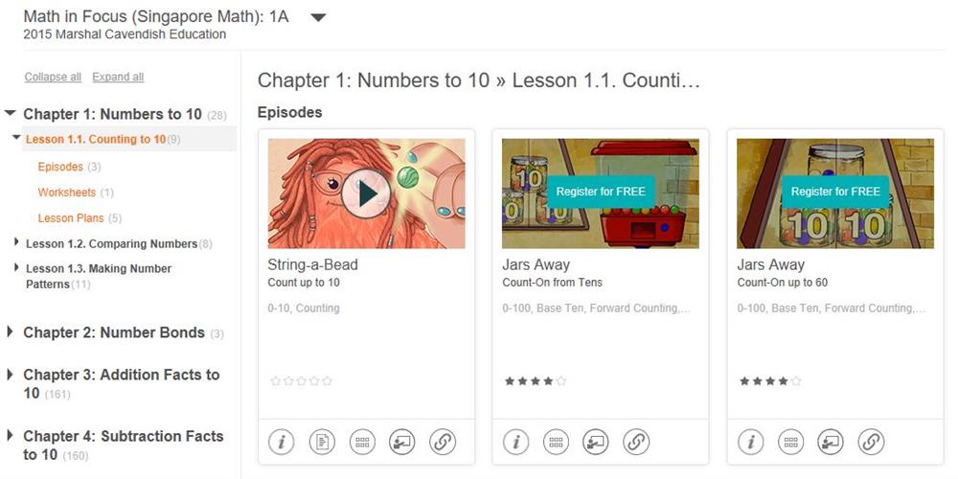
Task: Click grid icon on Count-On up to 60 card
Action: pos(790,442)
